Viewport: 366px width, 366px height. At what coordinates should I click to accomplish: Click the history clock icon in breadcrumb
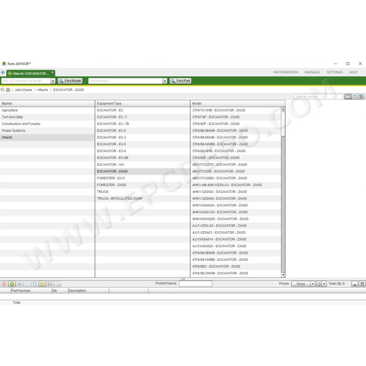click(x=3, y=89)
